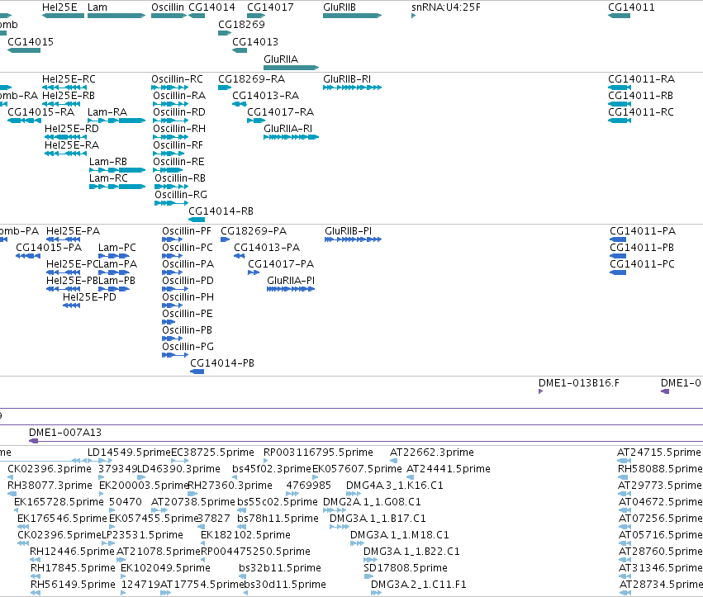
Task: Open protein CG14015-PA
Action: (49, 248)
